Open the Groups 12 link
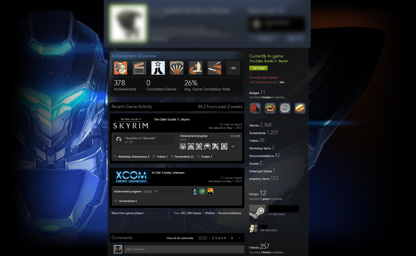This screenshot has height=256, width=416. pyautogui.click(x=257, y=193)
